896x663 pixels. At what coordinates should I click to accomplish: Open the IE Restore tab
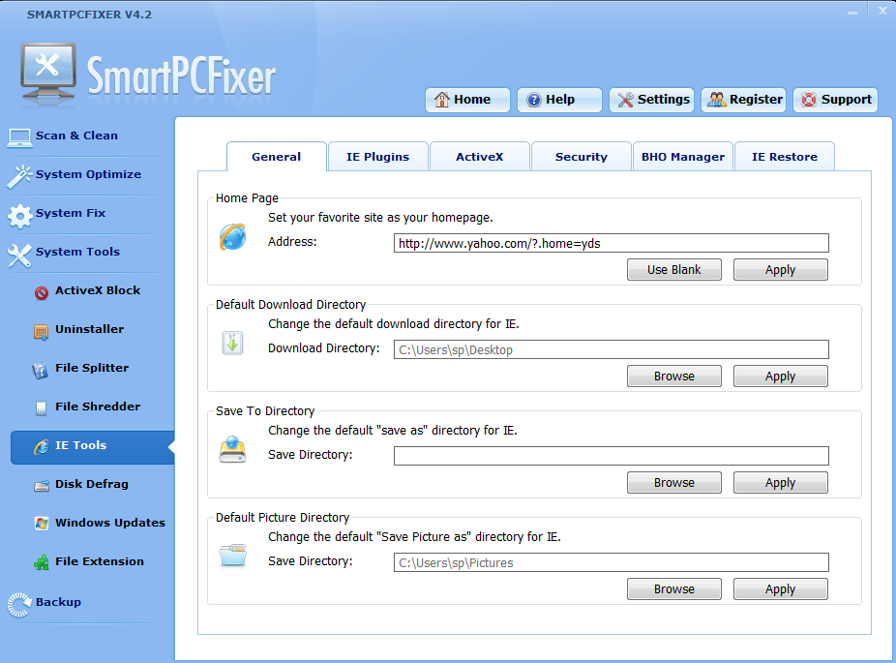[785, 157]
